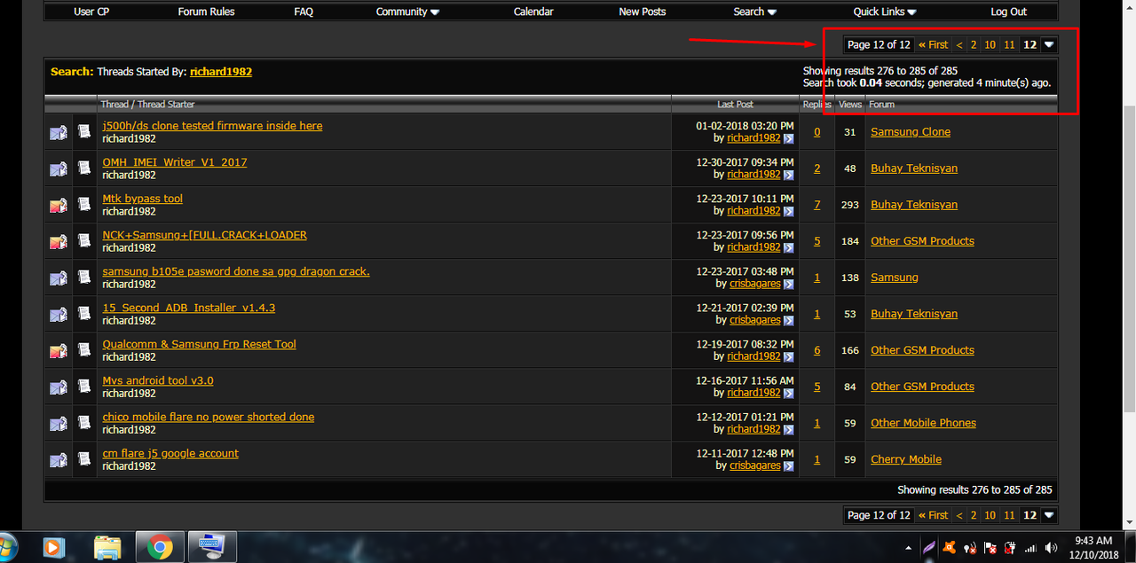Show hidden system tray icons
The width and height of the screenshot is (1136, 563).
(908, 547)
